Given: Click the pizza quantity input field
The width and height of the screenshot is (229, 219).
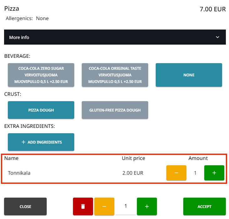Looking at the screenshot, I should click(x=126, y=206).
